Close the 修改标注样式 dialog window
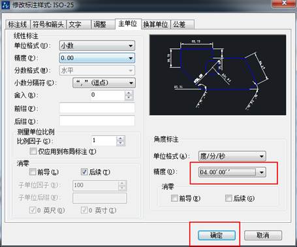The height and width of the screenshot is (247, 297). tap(284, 3)
